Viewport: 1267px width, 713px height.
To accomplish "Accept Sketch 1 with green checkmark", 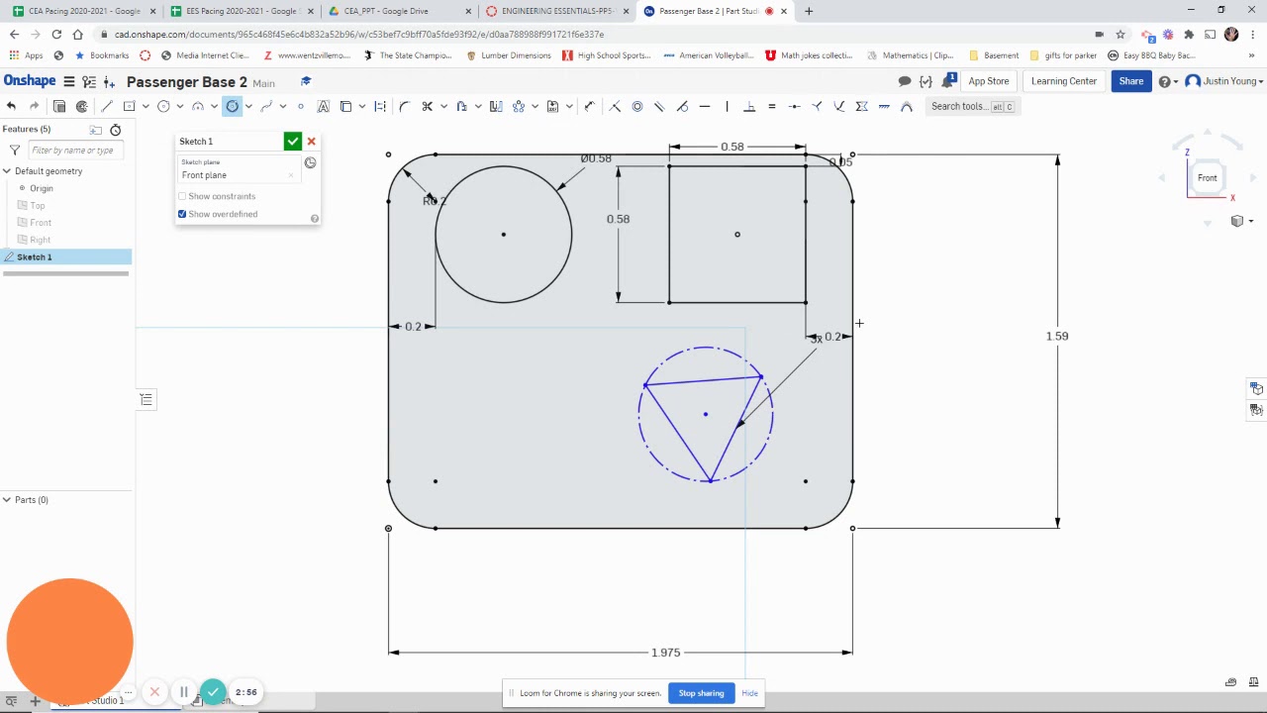I will point(292,142).
